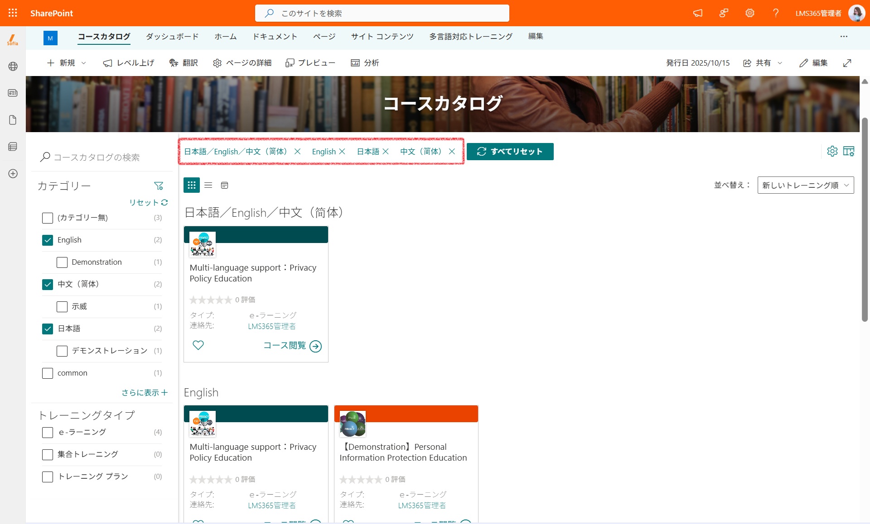Check the 集合トレーニング training type checkbox
The width and height of the screenshot is (870, 524).
[48, 455]
